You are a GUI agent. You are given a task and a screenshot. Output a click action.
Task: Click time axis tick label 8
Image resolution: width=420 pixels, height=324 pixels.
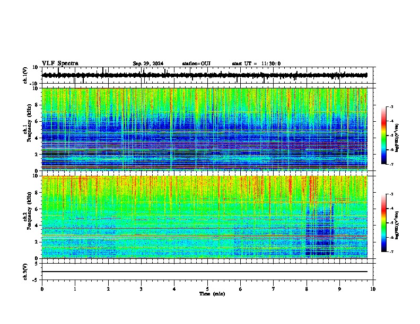(307, 289)
